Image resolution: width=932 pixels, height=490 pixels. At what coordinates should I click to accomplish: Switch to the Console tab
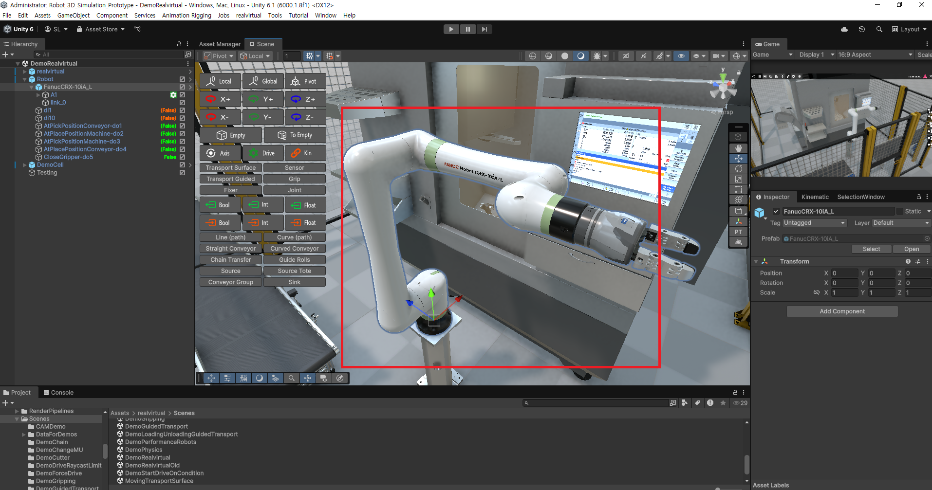click(x=58, y=393)
